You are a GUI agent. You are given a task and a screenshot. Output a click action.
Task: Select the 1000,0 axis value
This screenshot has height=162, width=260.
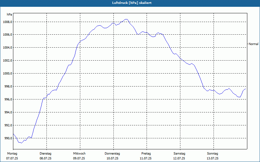7,74
